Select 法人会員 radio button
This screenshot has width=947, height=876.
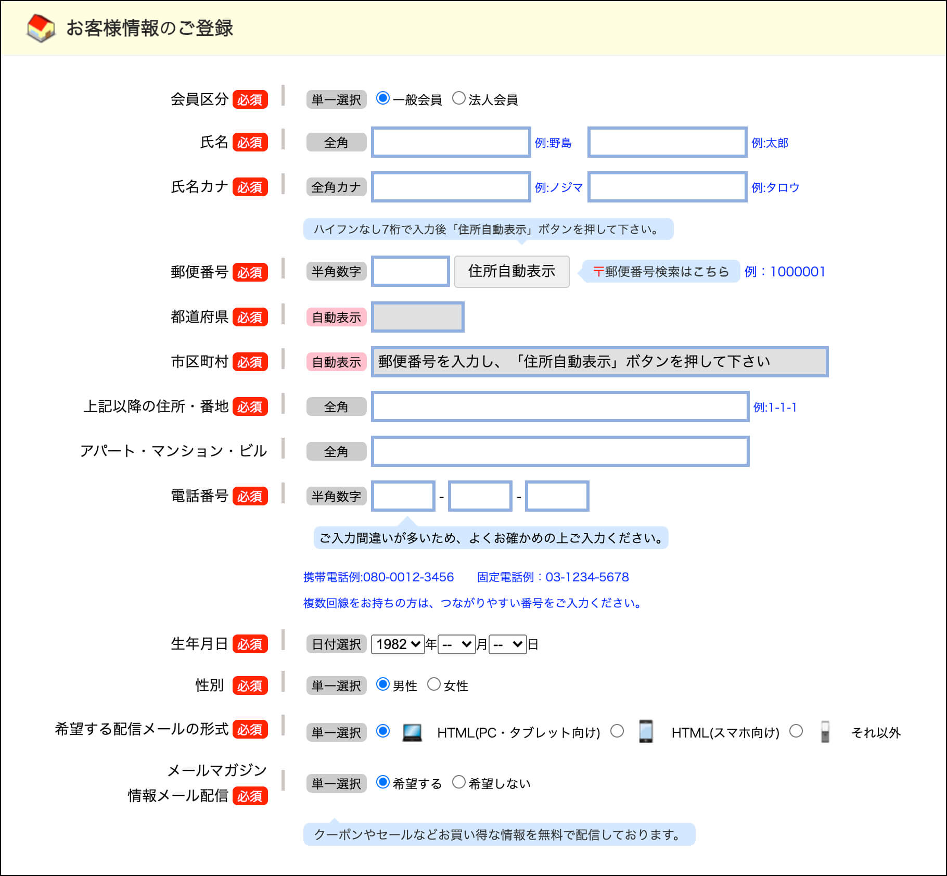point(458,98)
